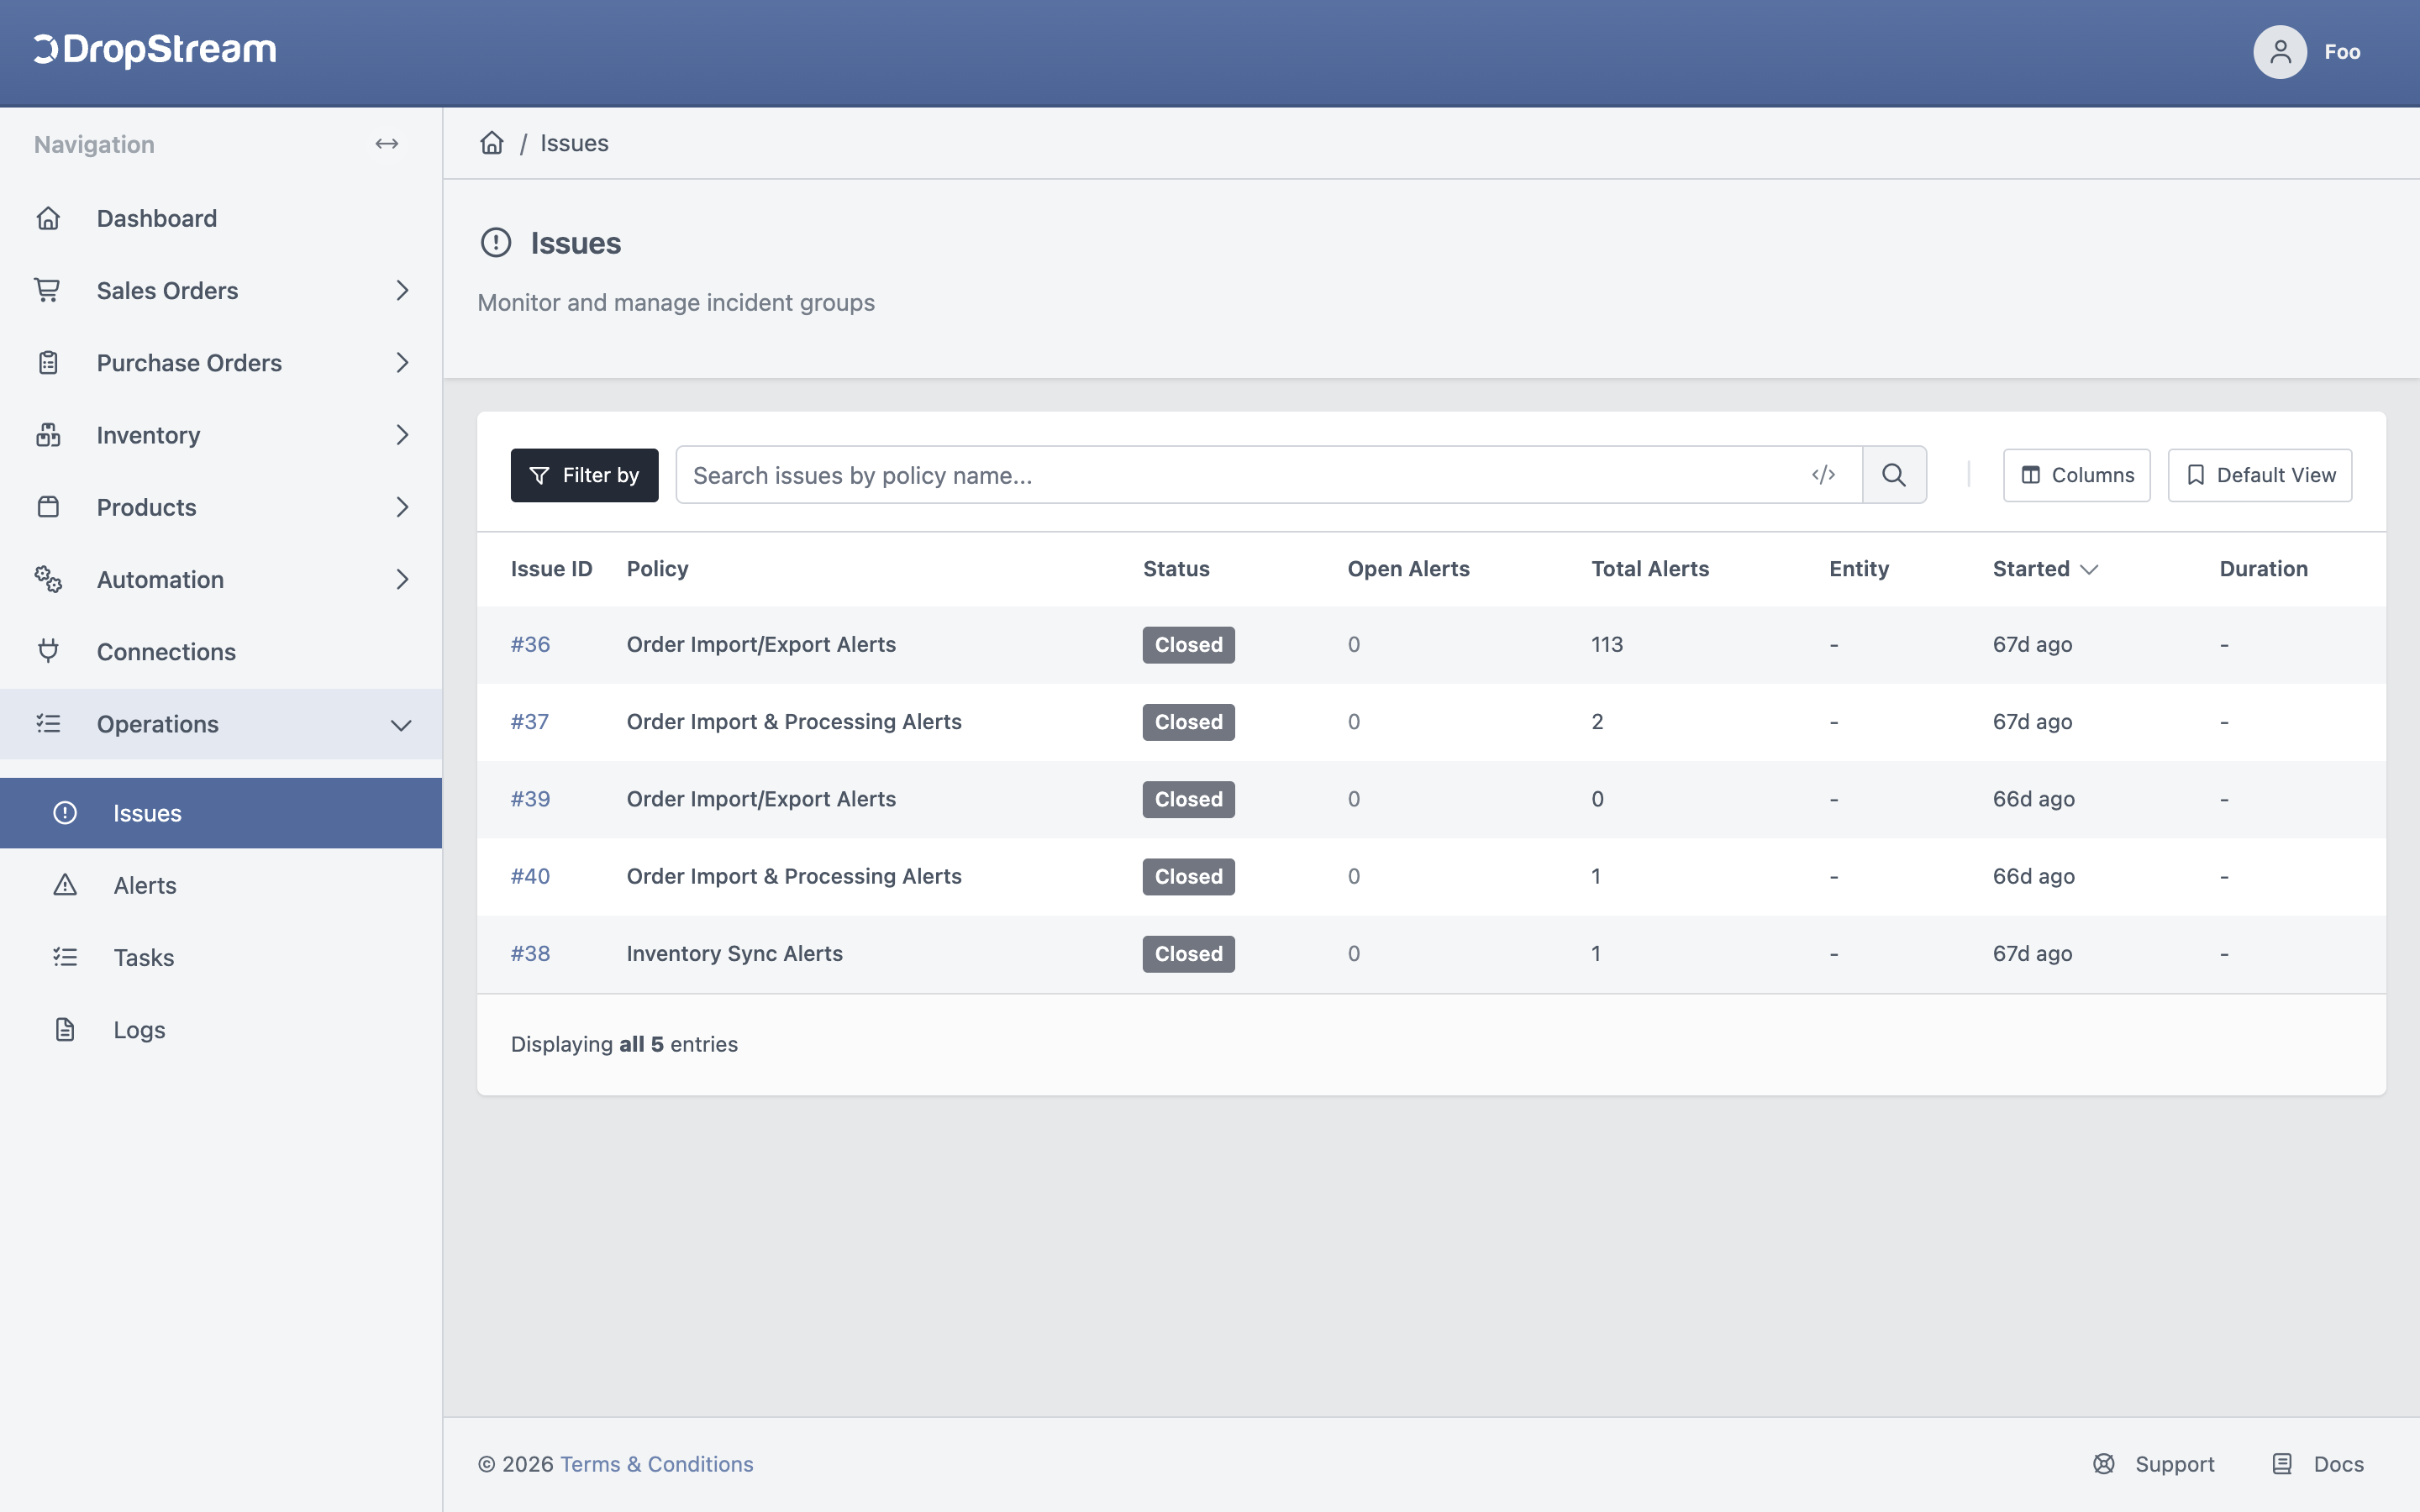Open issue #38 link

point(530,954)
